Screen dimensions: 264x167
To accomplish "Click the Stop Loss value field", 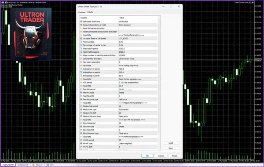I will pos(138,49).
